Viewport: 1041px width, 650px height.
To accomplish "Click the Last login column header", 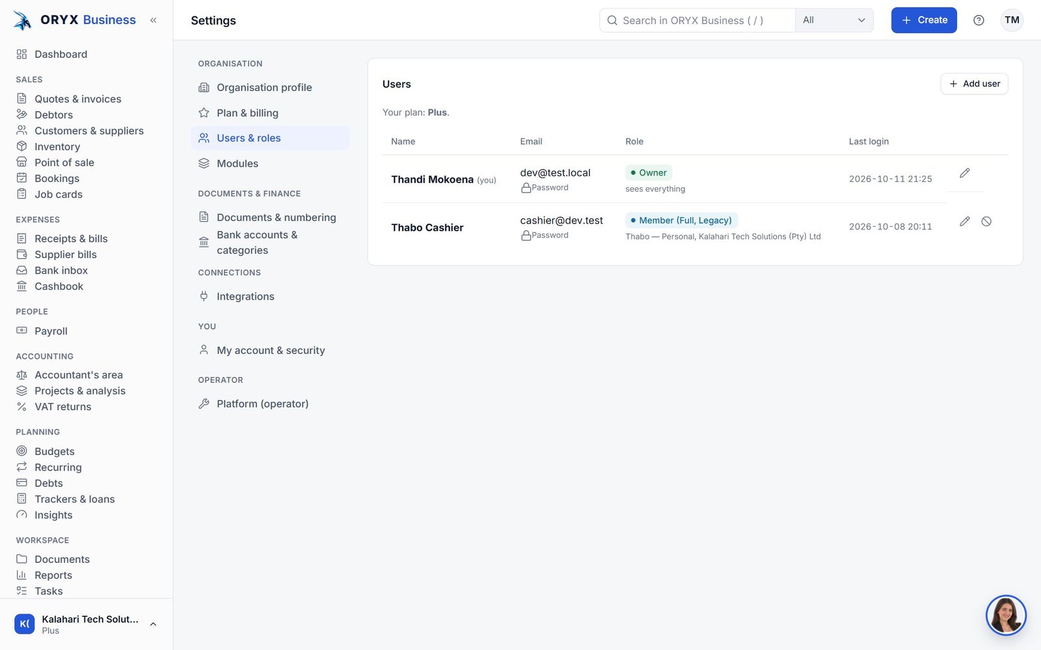I will [869, 141].
